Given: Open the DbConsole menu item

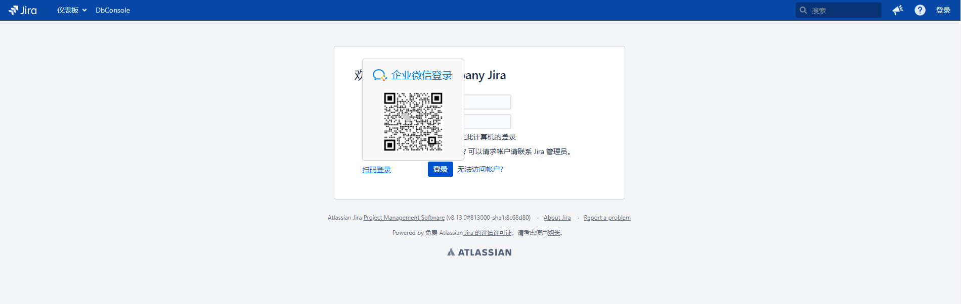Looking at the screenshot, I should pyautogui.click(x=113, y=10).
